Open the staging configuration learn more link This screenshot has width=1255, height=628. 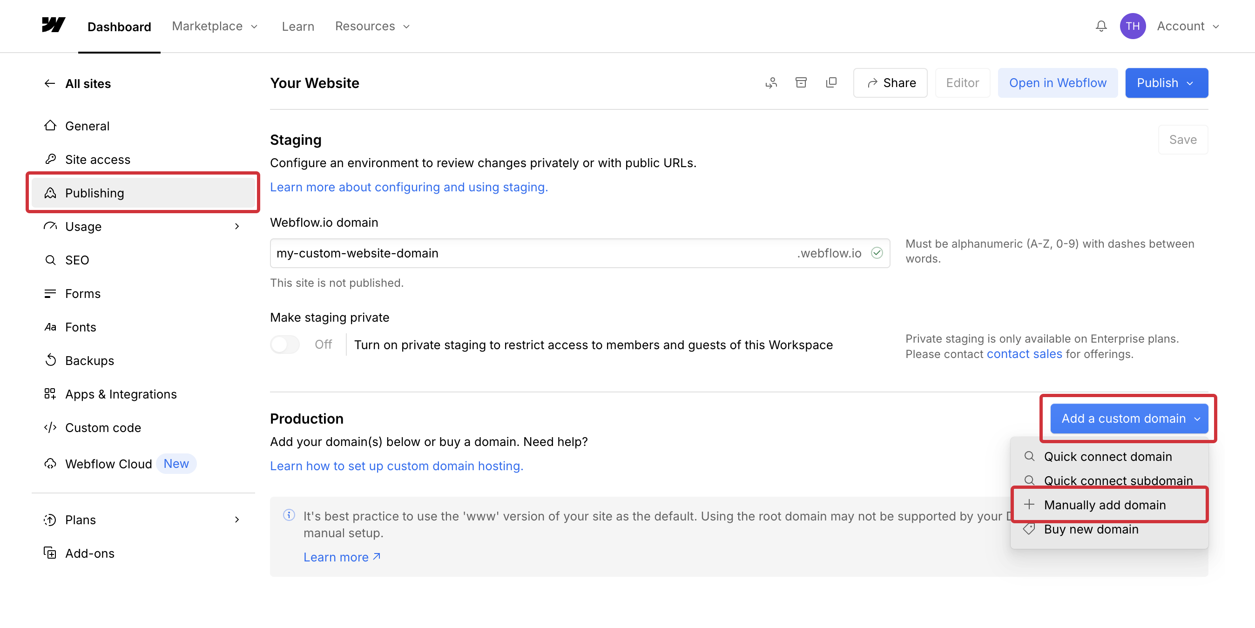point(409,187)
